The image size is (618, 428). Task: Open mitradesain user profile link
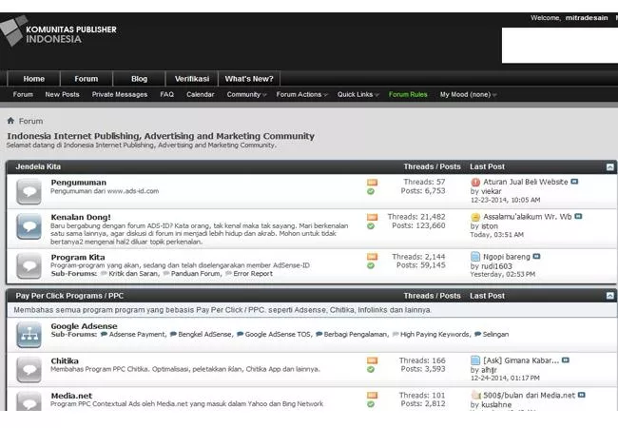(587, 18)
